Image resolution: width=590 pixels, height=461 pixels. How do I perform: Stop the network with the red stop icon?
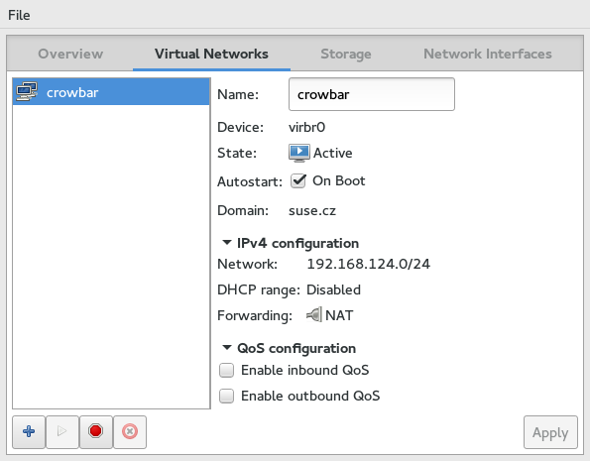coord(96,431)
